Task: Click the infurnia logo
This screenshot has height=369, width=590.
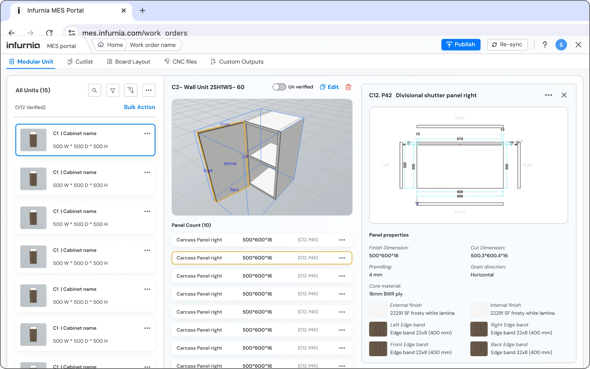Action: click(x=23, y=45)
